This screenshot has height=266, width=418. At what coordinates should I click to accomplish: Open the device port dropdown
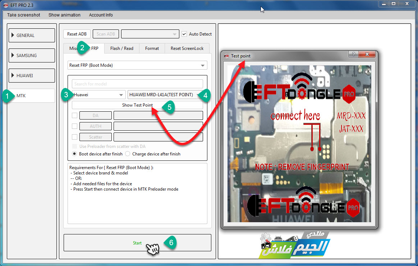pyautogui.click(x=150, y=34)
